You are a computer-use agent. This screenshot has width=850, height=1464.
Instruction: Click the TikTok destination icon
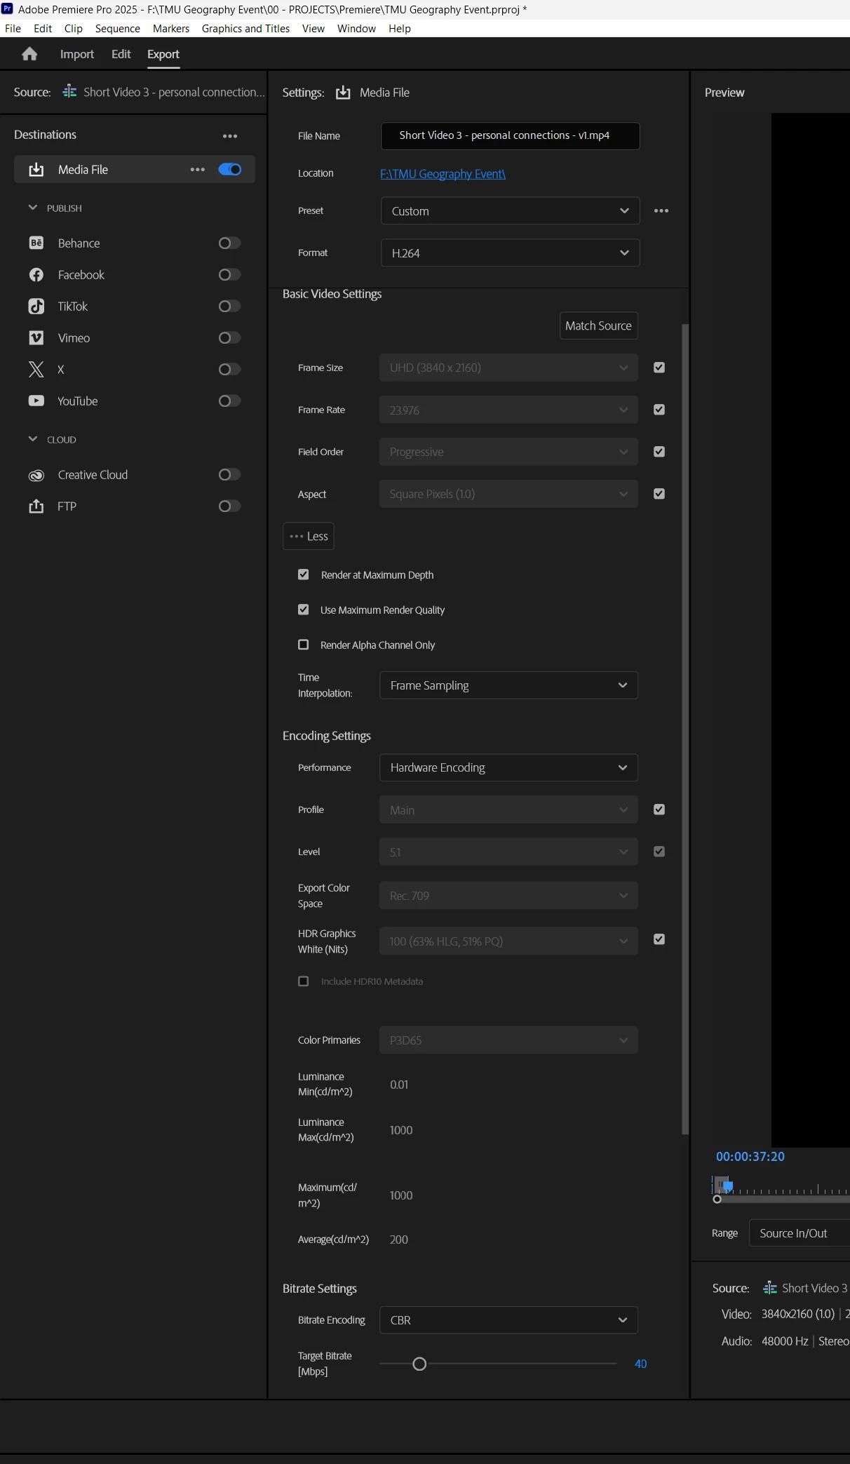coord(36,306)
